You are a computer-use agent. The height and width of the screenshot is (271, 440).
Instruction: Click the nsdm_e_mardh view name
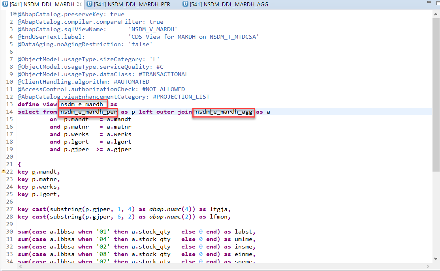point(83,105)
